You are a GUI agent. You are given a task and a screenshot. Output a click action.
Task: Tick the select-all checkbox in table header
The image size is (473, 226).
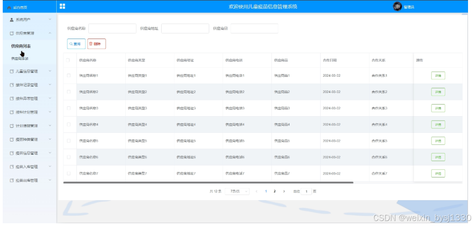coord(68,60)
